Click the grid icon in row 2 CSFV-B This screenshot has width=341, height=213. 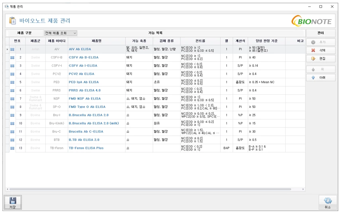coord(12,58)
